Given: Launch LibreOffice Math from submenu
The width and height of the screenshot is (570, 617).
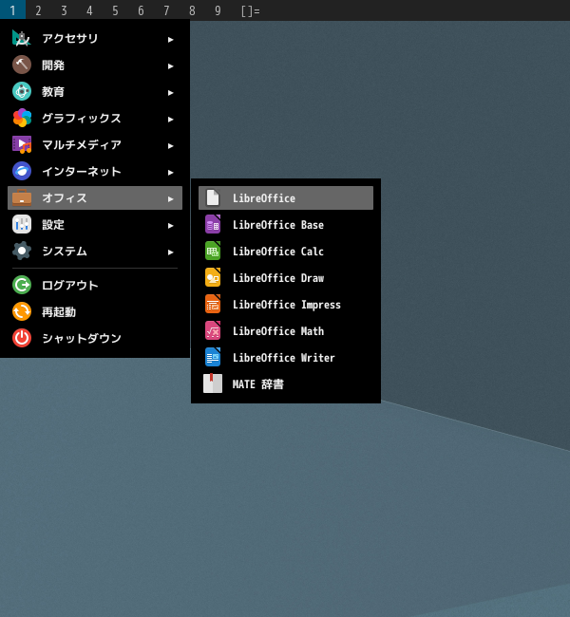Looking at the screenshot, I should coord(286,330).
